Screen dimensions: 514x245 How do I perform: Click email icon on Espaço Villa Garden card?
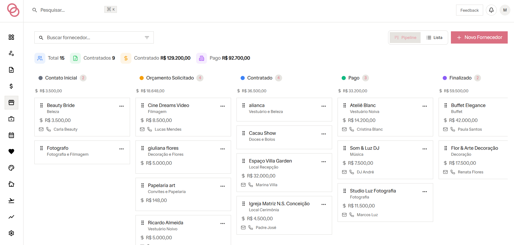pyautogui.click(x=243, y=185)
